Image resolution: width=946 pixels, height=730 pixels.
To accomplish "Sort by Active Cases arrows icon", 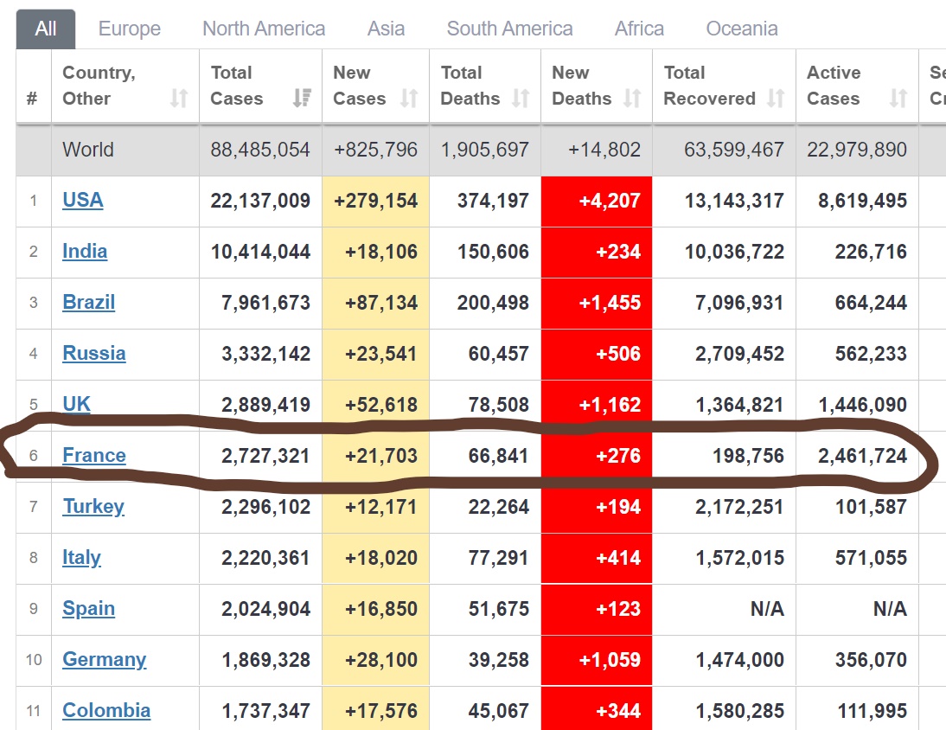I will tap(898, 98).
